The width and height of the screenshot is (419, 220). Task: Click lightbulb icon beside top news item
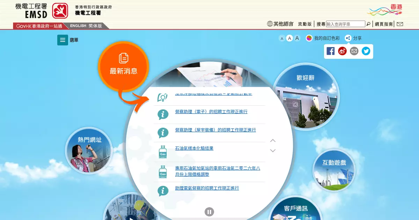coord(163,97)
